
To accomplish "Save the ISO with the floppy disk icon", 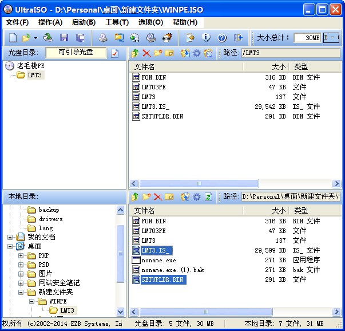I will click(64, 38).
